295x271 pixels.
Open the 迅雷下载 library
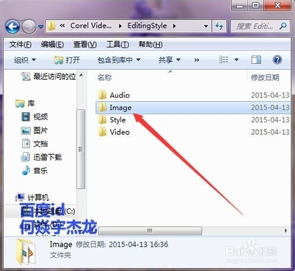(42, 157)
